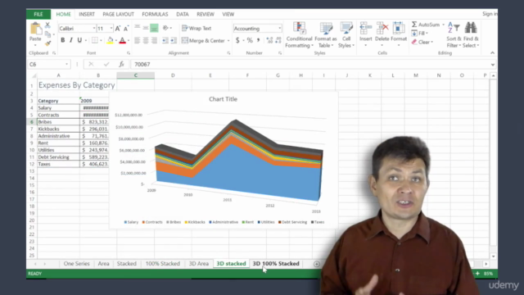This screenshot has width=524, height=295.
Task: Collapse the ribbon with the caret icon
Action: click(492, 52)
